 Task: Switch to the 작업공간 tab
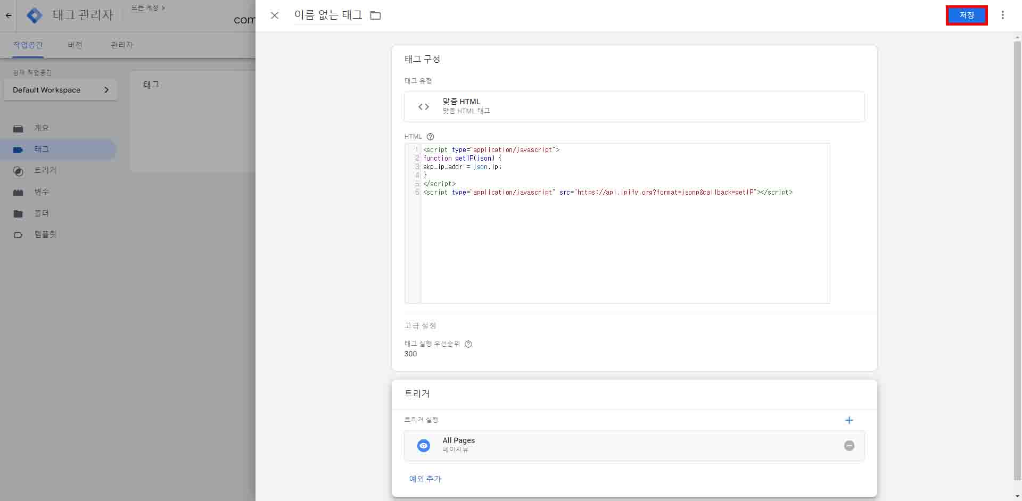pyautogui.click(x=28, y=45)
